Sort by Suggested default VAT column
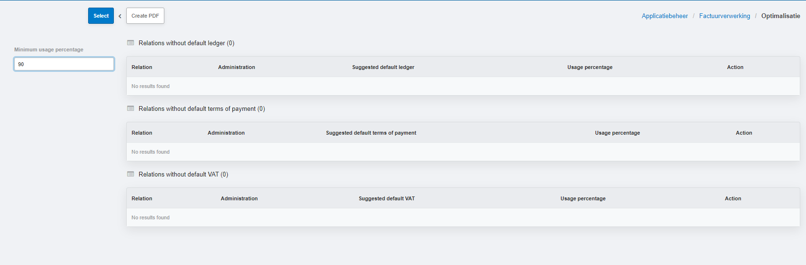 coord(387,198)
